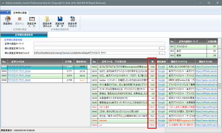
Task: Click the keyword table scrollbar up arrow
Action: tap(219, 47)
